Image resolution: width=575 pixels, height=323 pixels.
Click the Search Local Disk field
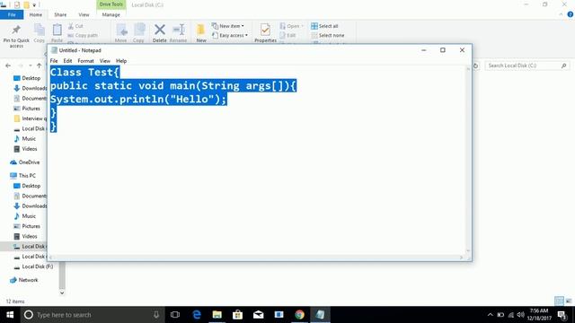[x=527, y=65]
